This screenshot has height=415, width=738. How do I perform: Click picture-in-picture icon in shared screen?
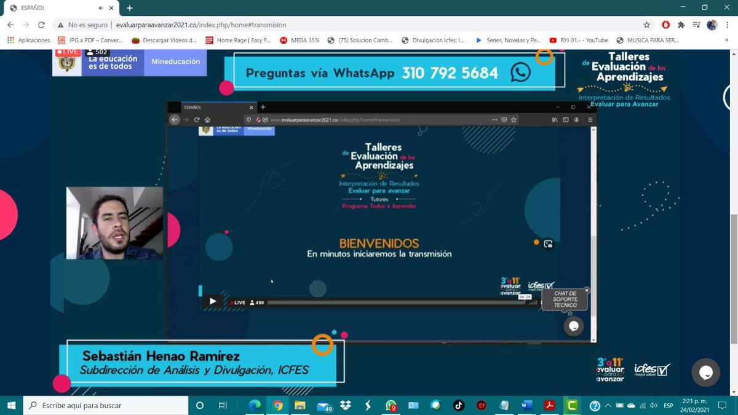click(548, 244)
